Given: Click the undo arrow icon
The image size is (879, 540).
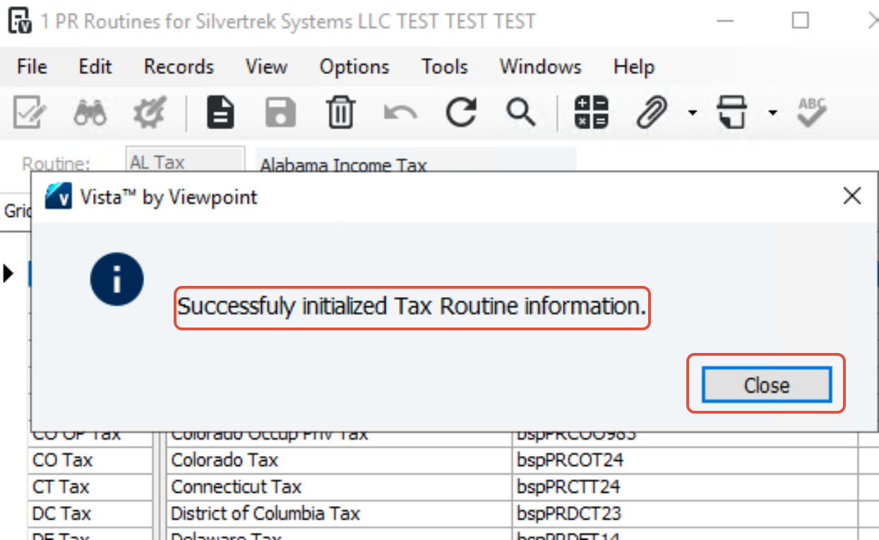Looking at the screenshot, I should click(400, 113).
